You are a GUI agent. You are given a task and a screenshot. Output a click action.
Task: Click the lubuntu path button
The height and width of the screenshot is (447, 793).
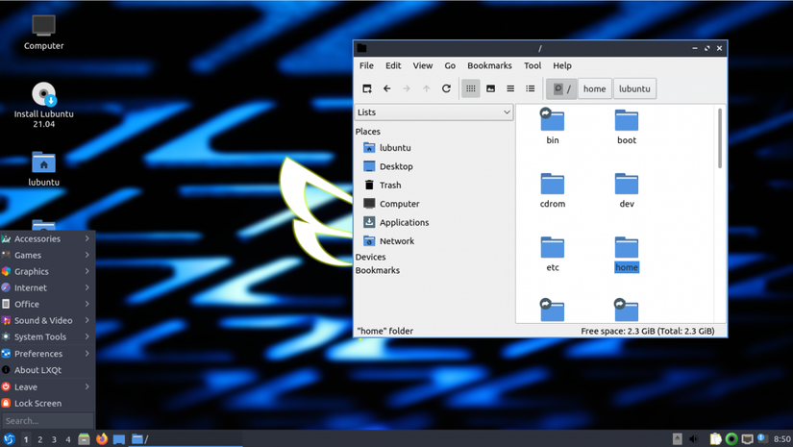[x=634, y=88]
